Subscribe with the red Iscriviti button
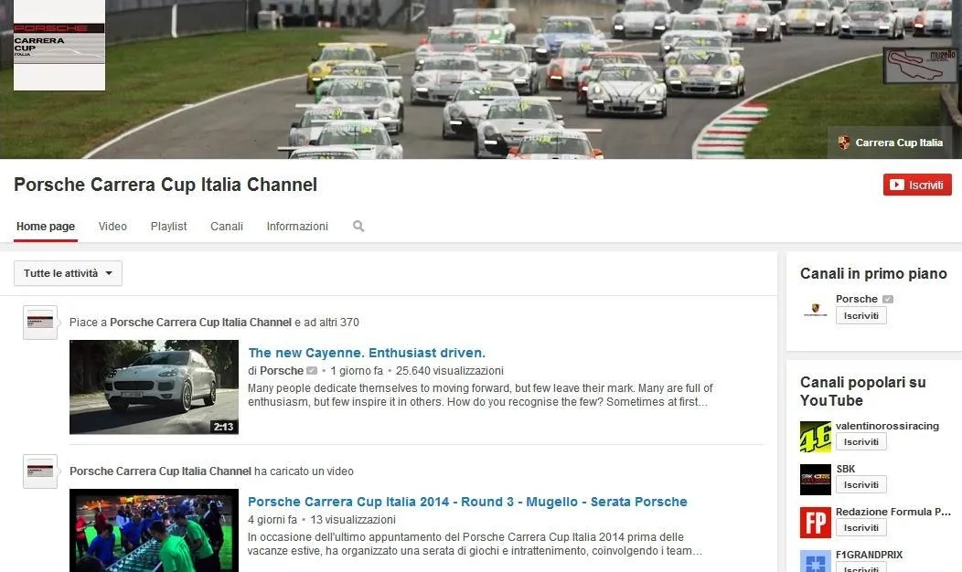 917,185
